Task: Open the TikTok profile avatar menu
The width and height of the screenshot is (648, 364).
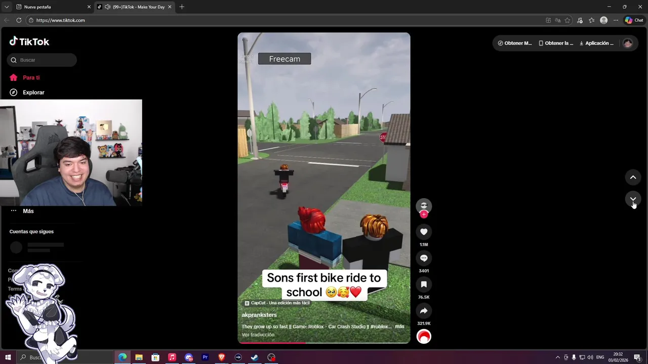Action: click(628, 43)
